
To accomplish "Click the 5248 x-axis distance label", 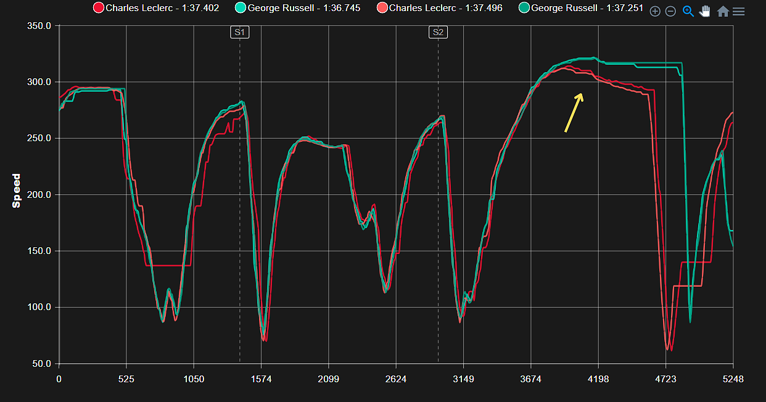I will pos(733,379).
